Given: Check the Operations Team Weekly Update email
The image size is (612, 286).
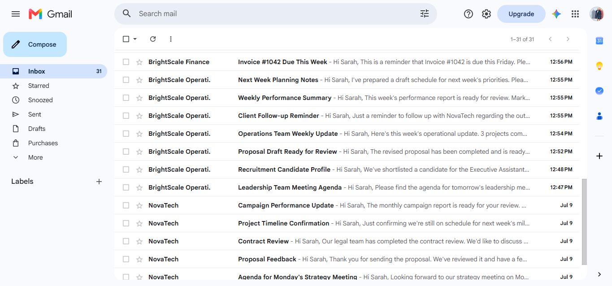Looking at the screenshot, I should tap(126, 134).
